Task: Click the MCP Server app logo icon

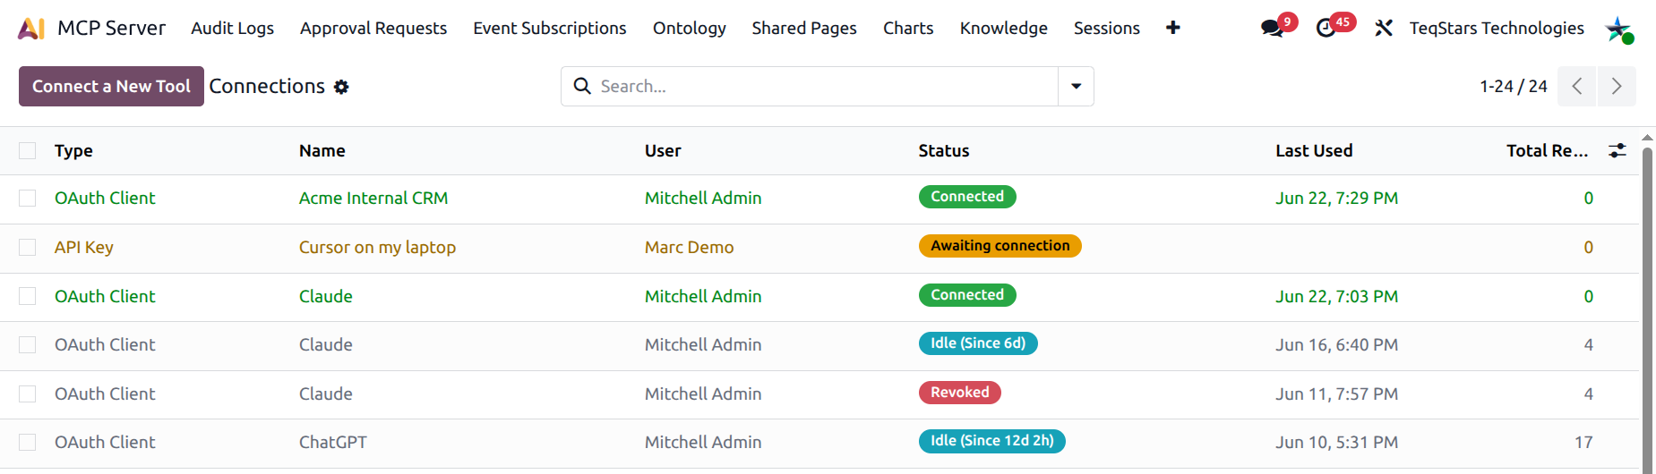Action: point(31,29)
